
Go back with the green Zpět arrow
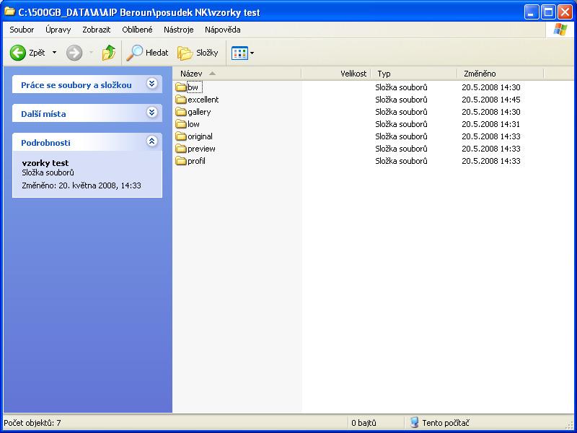pos(17,53)
